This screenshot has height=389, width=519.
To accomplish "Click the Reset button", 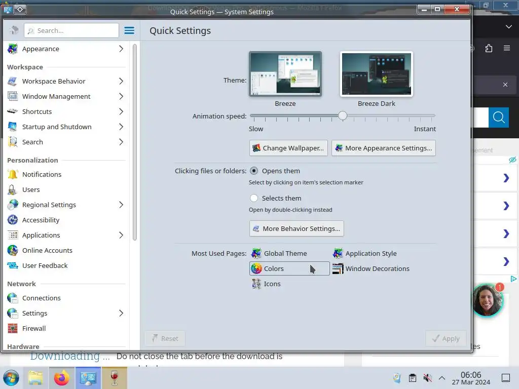I will (165, 338).
